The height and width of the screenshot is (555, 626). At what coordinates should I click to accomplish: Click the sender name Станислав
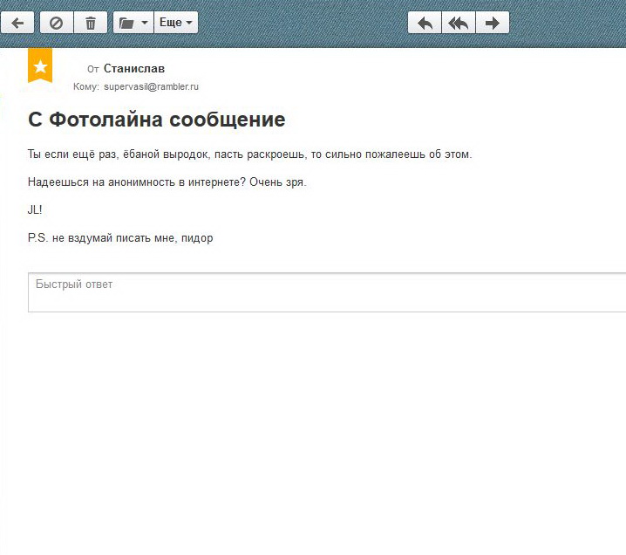coord(134,69)
